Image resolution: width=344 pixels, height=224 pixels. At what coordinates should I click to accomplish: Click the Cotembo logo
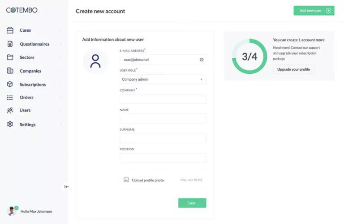21,10
